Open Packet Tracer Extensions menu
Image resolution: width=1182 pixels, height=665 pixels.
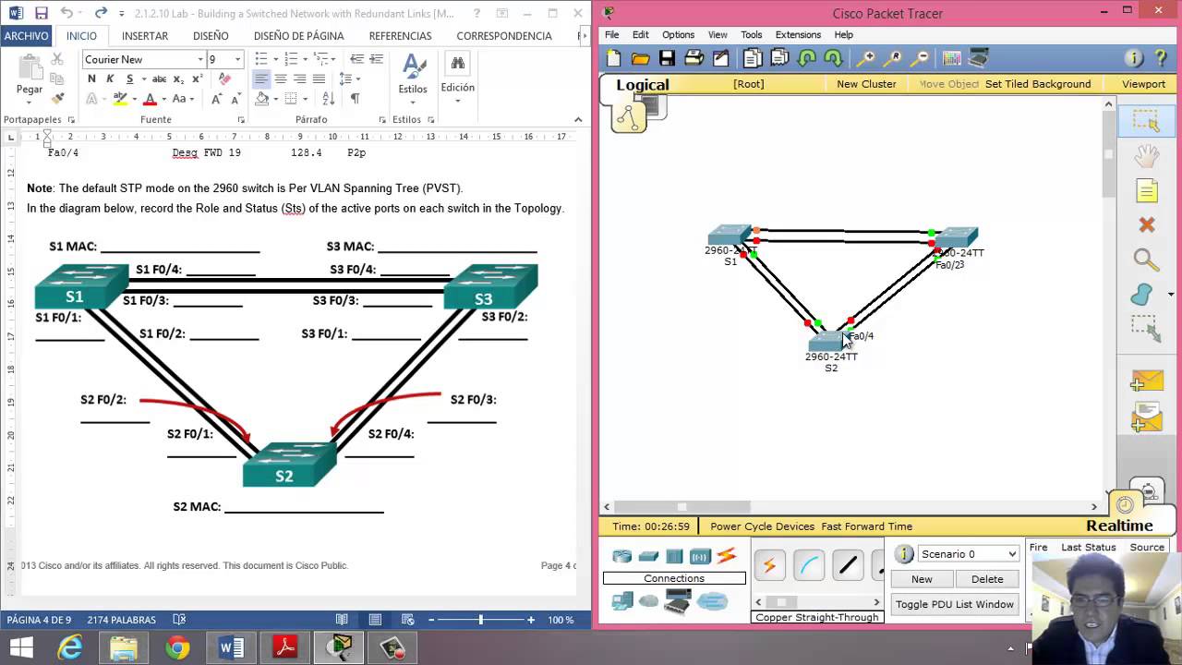click(x=798, y=35)
